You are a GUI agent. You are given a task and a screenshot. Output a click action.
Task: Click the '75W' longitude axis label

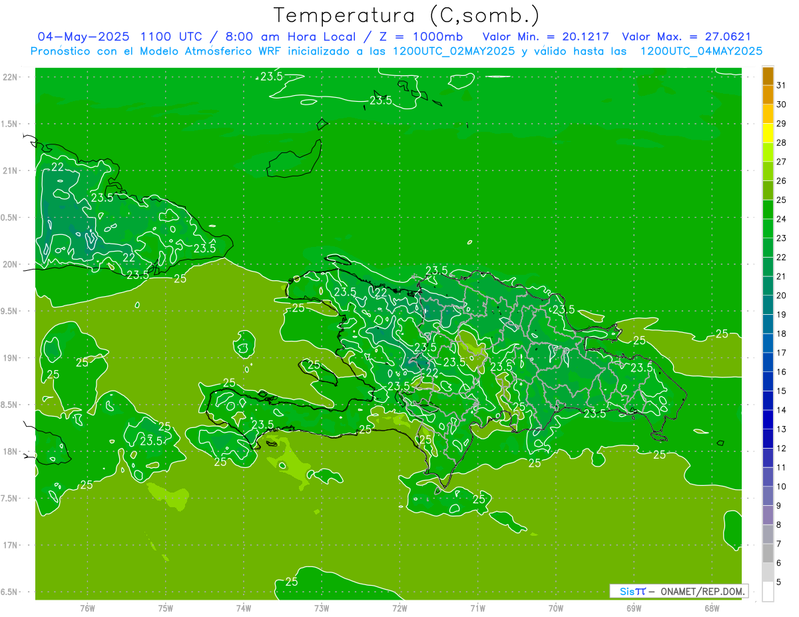[166, 608]
